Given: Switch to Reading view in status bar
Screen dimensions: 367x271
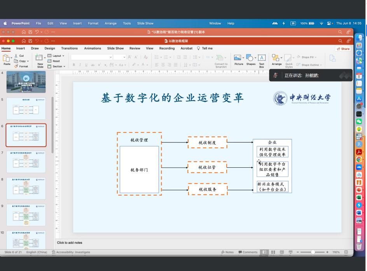Looking at the screenshot, I should (282, 252).
